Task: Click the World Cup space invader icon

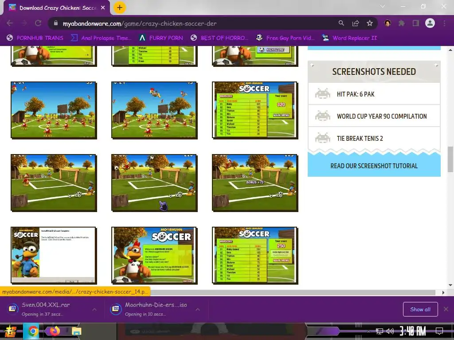Action: (x=323, y=116)
